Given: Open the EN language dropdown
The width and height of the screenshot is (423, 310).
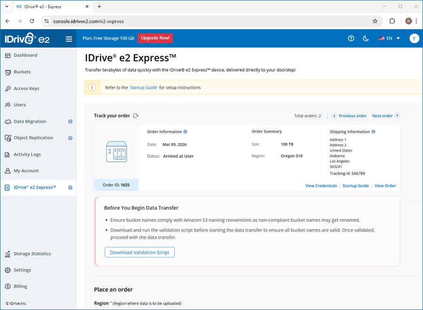Looking at the screenshot, I should click(x=389, y=38).
